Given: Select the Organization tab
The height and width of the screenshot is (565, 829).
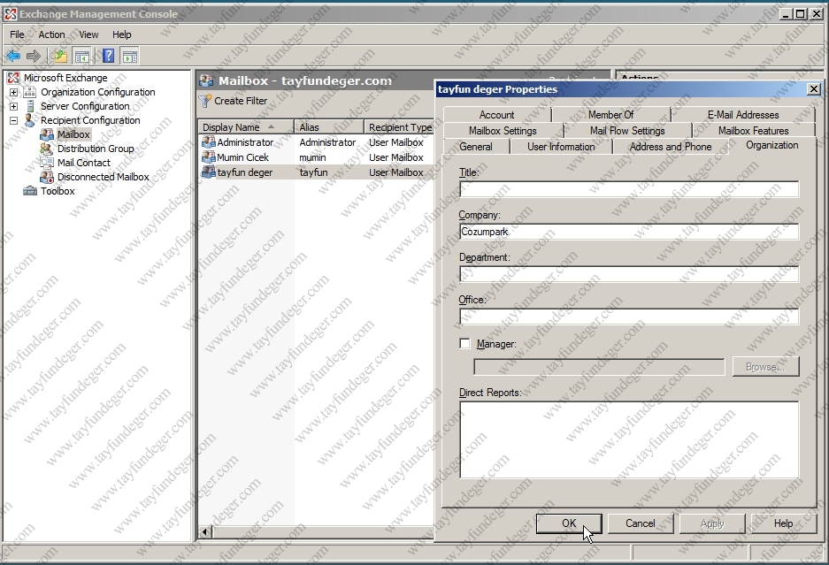Looking at the screenshot, I should 771,145.
